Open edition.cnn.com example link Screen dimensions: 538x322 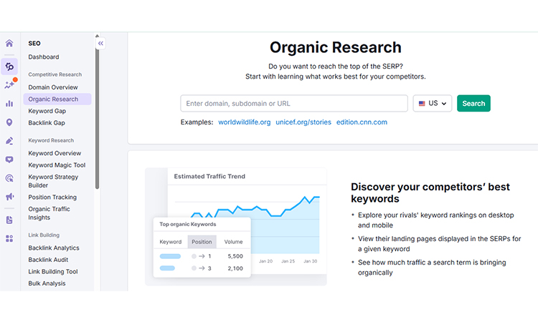click(362, 122)
